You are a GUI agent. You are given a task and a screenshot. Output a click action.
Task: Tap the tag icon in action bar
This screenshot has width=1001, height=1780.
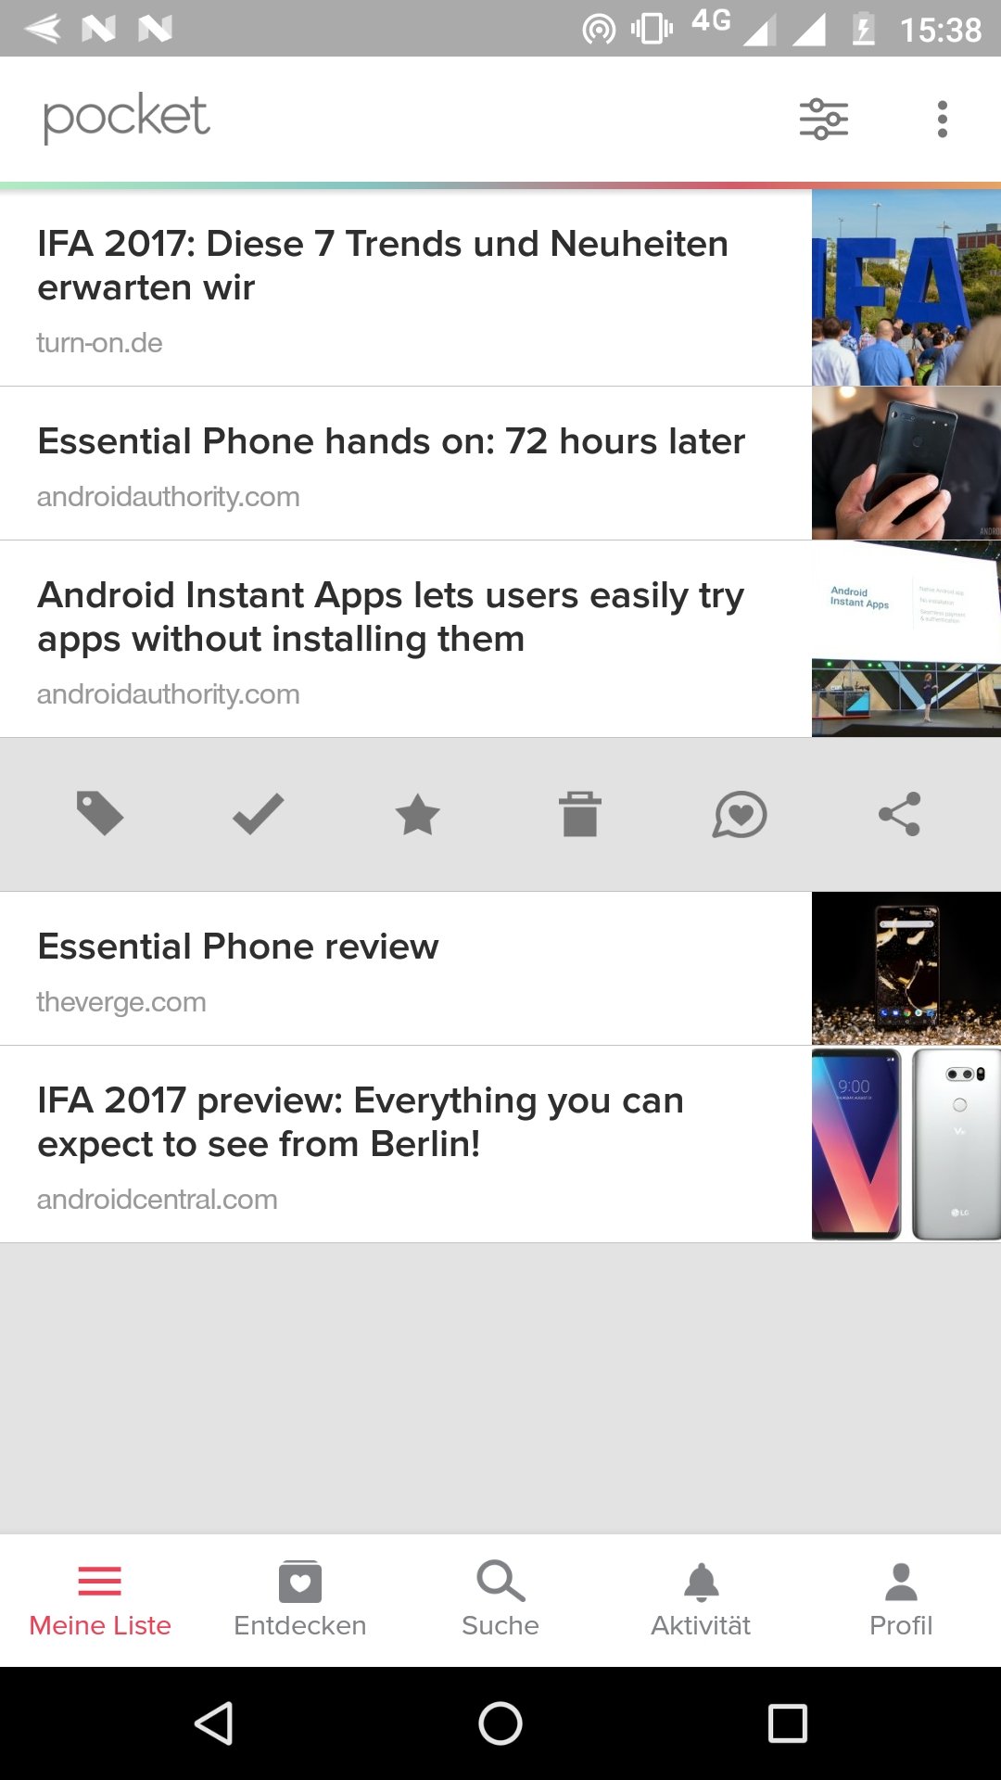(x=100, y=814)
